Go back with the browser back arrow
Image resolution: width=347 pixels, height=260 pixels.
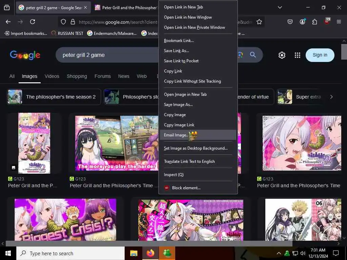pos(8,22)
